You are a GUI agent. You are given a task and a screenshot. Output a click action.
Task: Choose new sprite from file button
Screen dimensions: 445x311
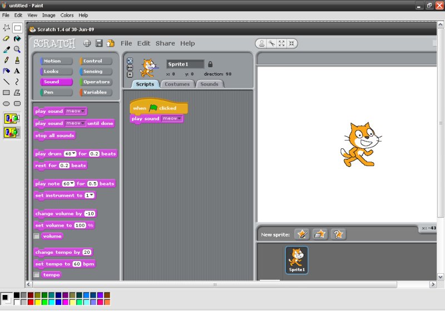[320, 234]
